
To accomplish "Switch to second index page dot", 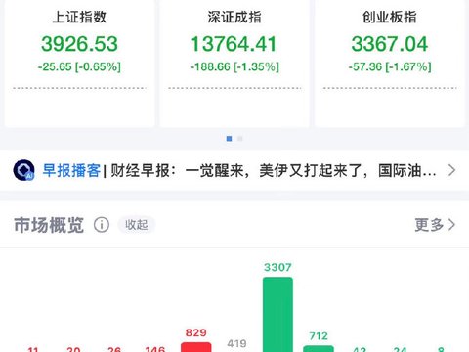I will pyautogui.click(x=240, y=139).
